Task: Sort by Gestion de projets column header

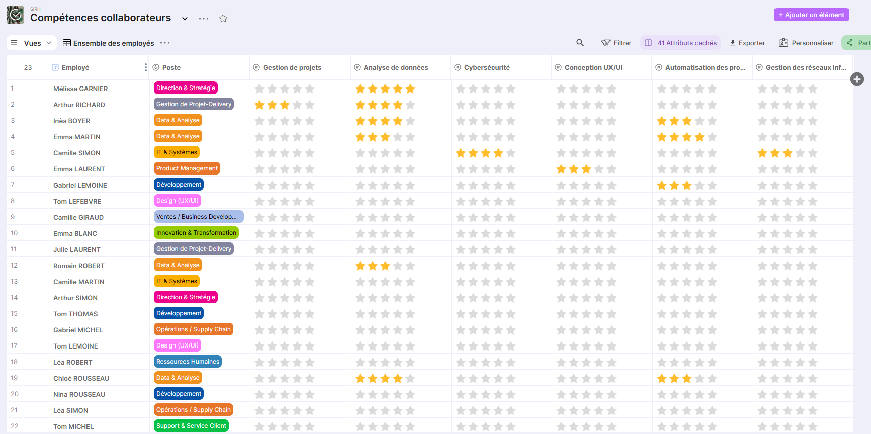Action: pos(292,67)
